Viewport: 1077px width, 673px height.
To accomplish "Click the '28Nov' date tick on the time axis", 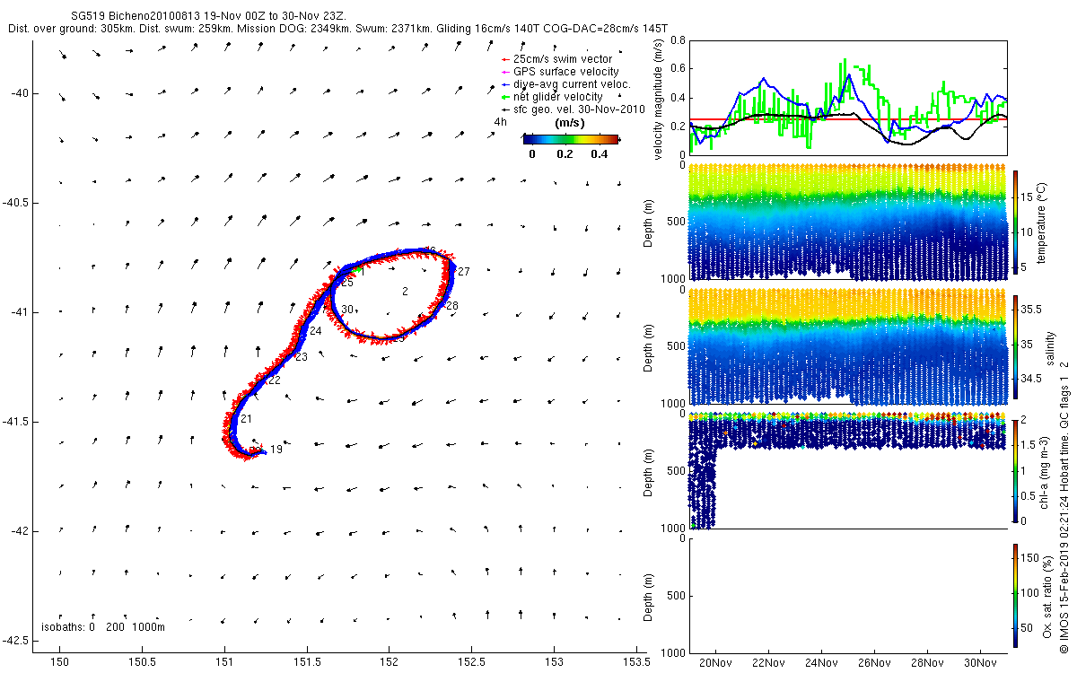I will [926, 663].
